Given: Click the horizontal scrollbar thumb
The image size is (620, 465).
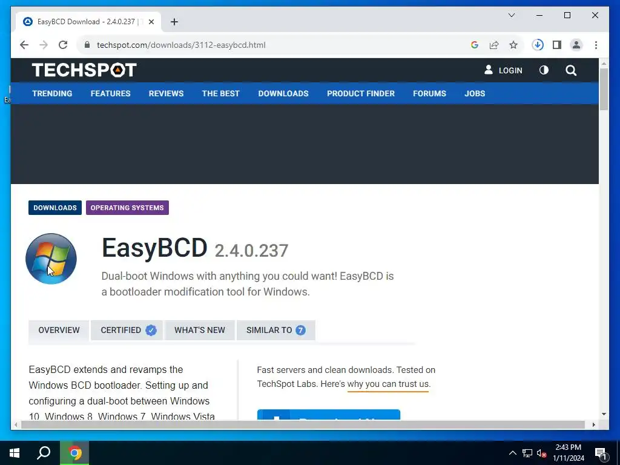Looking at the screenshot, I should pyautogui.click(x=303, y=424).
